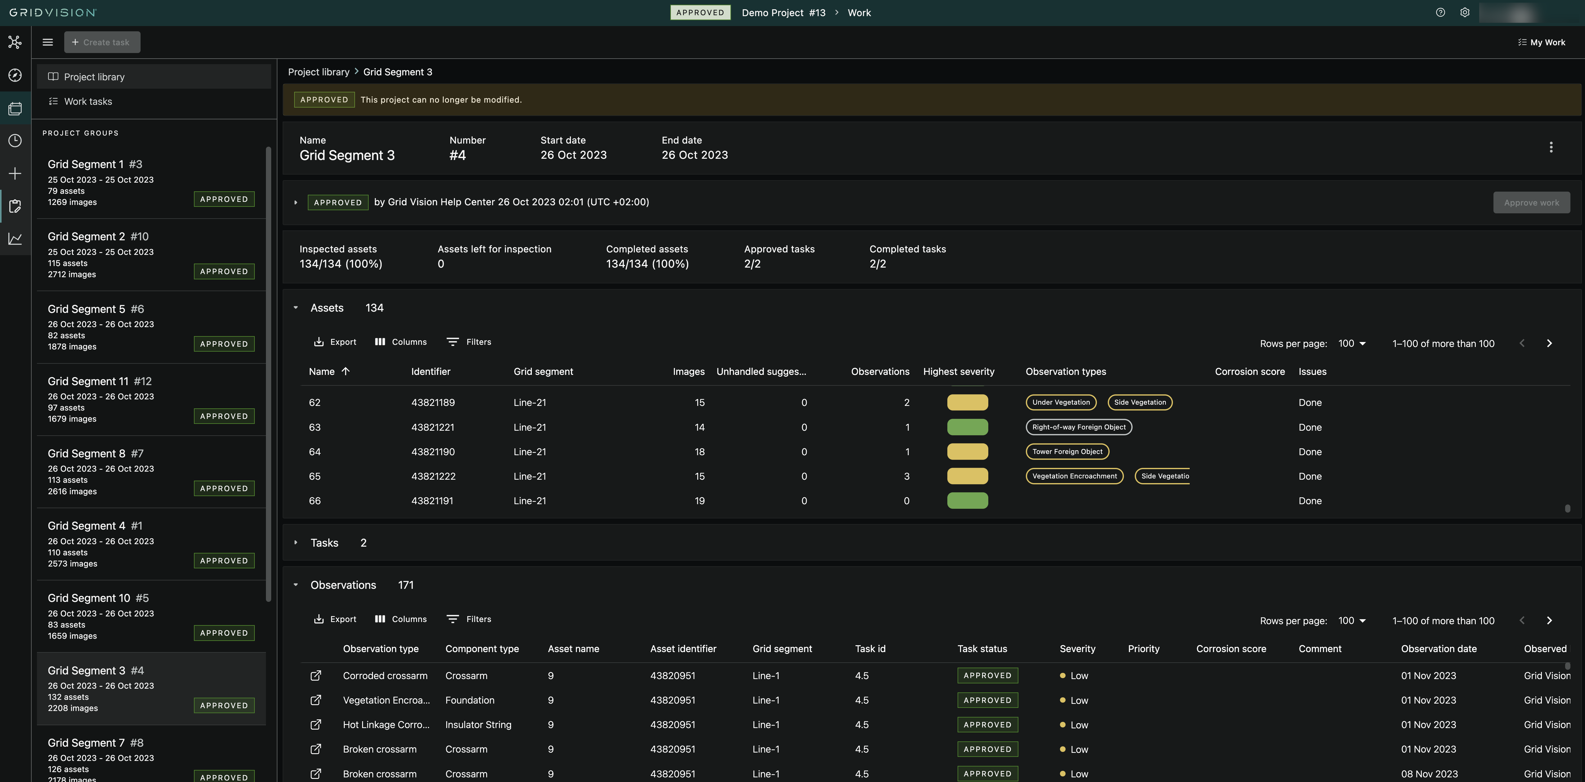
Task: Select the calendar projects icon in sidebar
Action: pyautogui.click(x=15, y=108)
